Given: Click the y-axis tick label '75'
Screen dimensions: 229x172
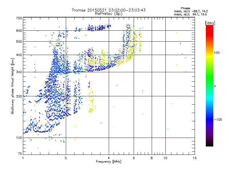Looking at the screenshot, I should [20, 154].
